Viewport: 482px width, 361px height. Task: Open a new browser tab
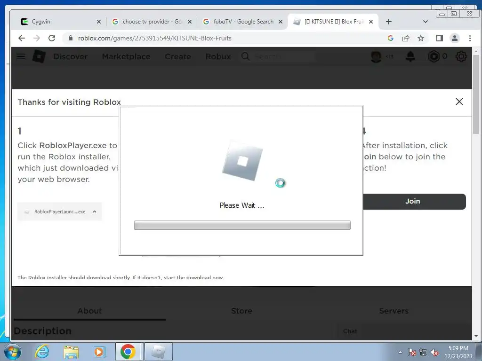click(x=388, y=22)
